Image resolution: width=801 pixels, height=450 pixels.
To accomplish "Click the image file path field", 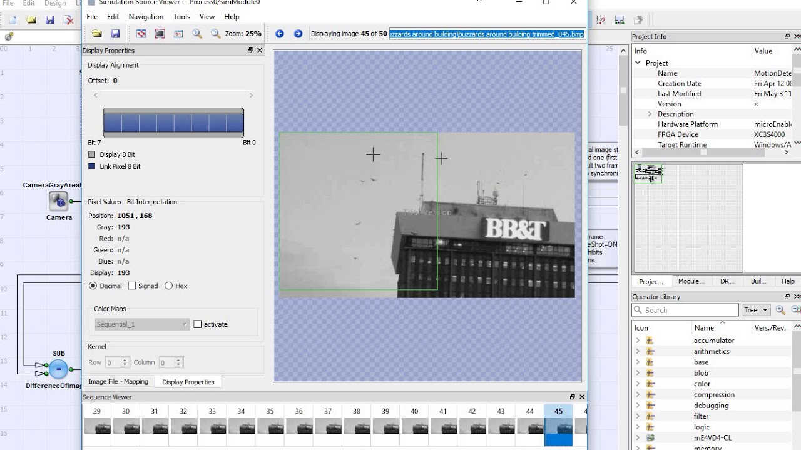I will [x=487, y=34].
